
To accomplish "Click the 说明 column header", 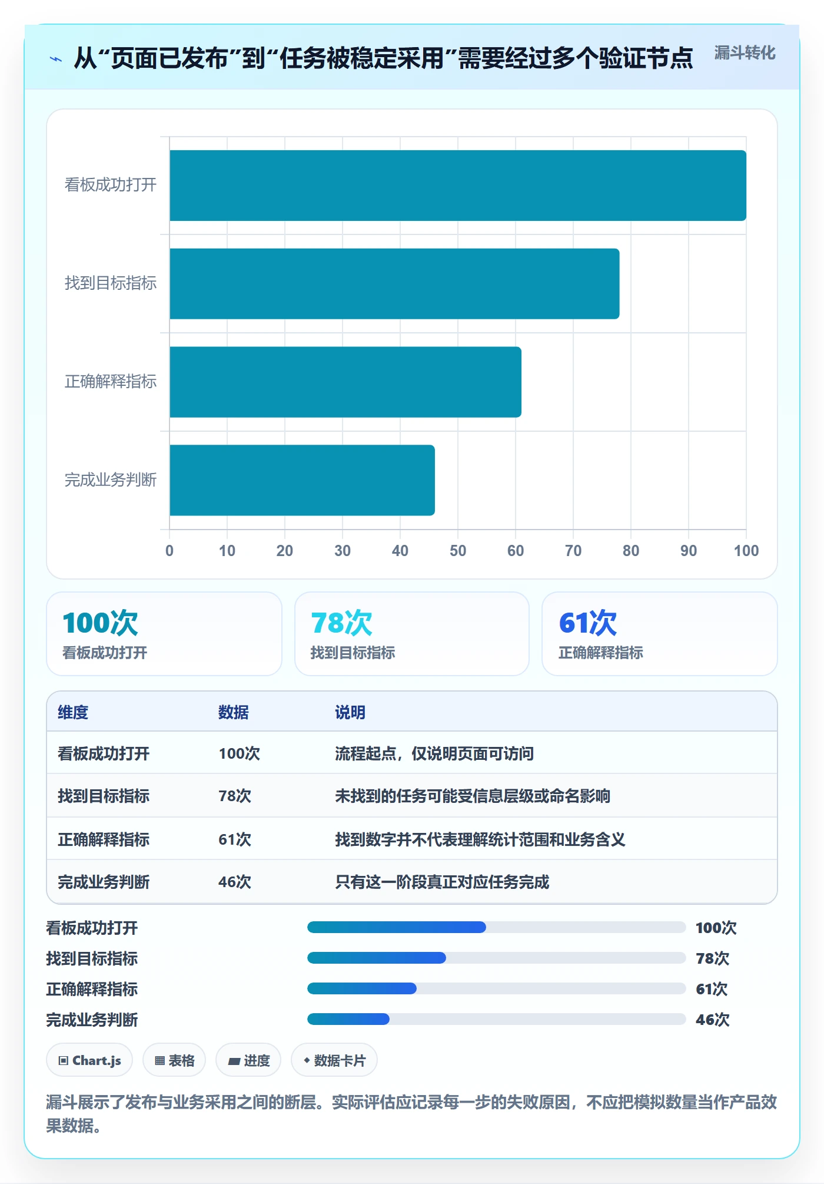I will 350,712.
